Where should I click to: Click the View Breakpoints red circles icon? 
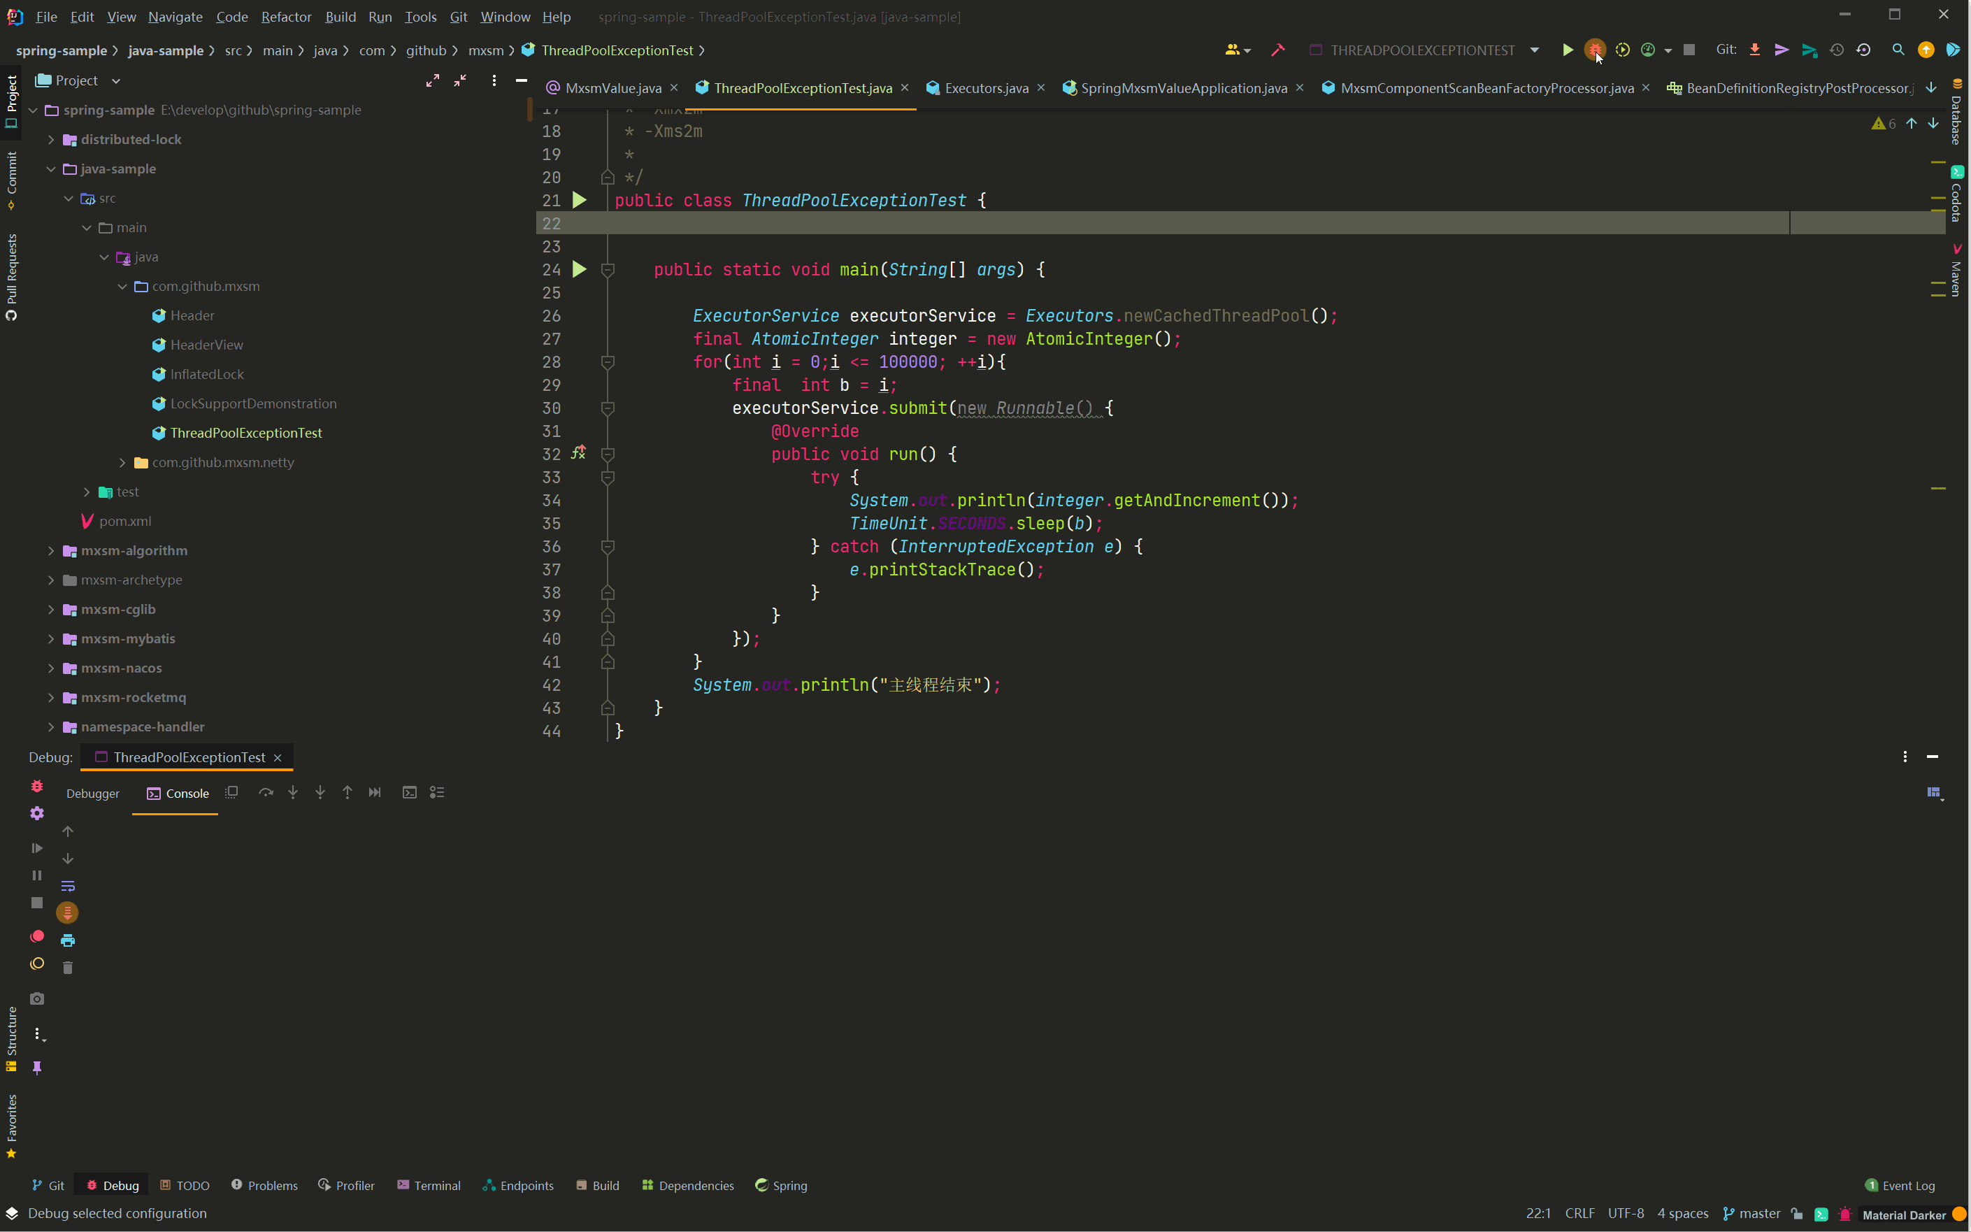38,936
